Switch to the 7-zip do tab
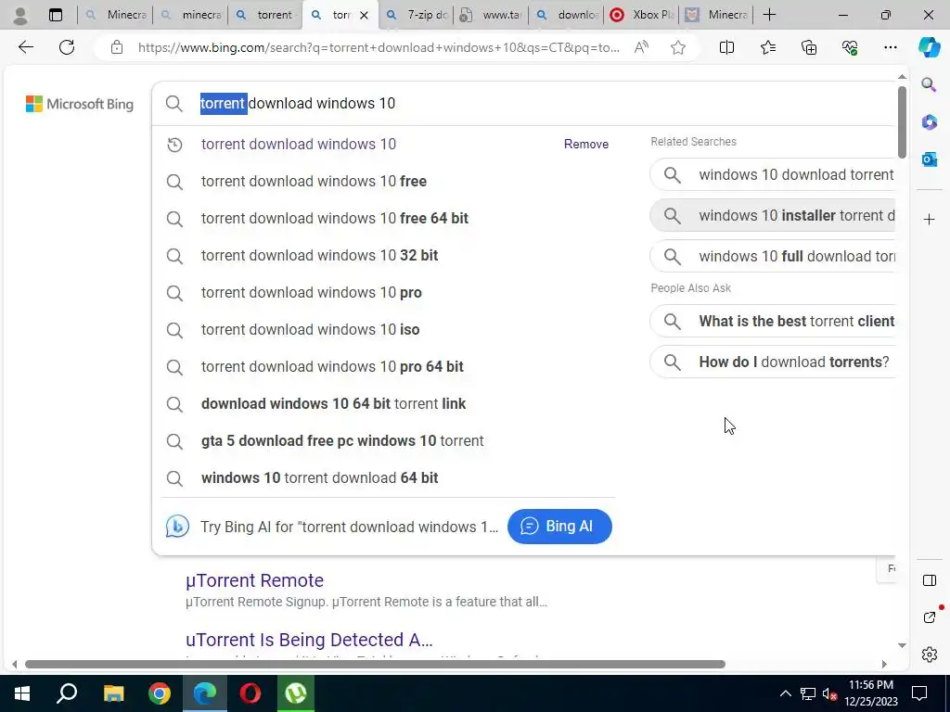This screenshot has width=950, height=712. coord(417,15)
